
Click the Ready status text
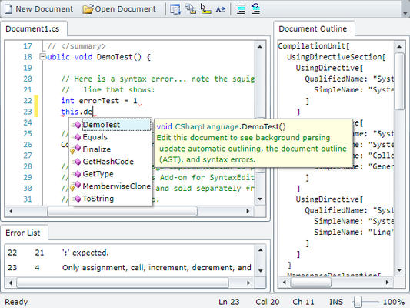[16, 302]
